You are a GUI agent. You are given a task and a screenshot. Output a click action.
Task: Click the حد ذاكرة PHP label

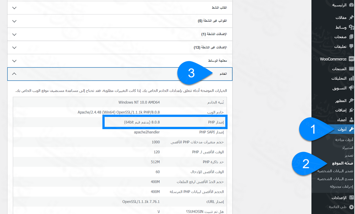[x=213, y=162]
